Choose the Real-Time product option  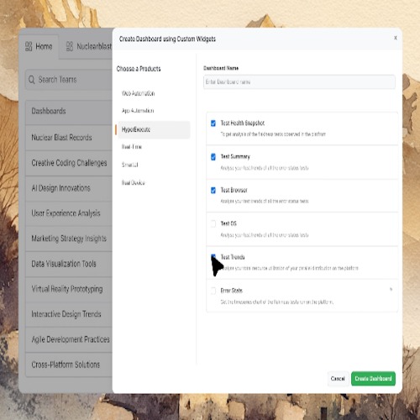tap(132, 147)
